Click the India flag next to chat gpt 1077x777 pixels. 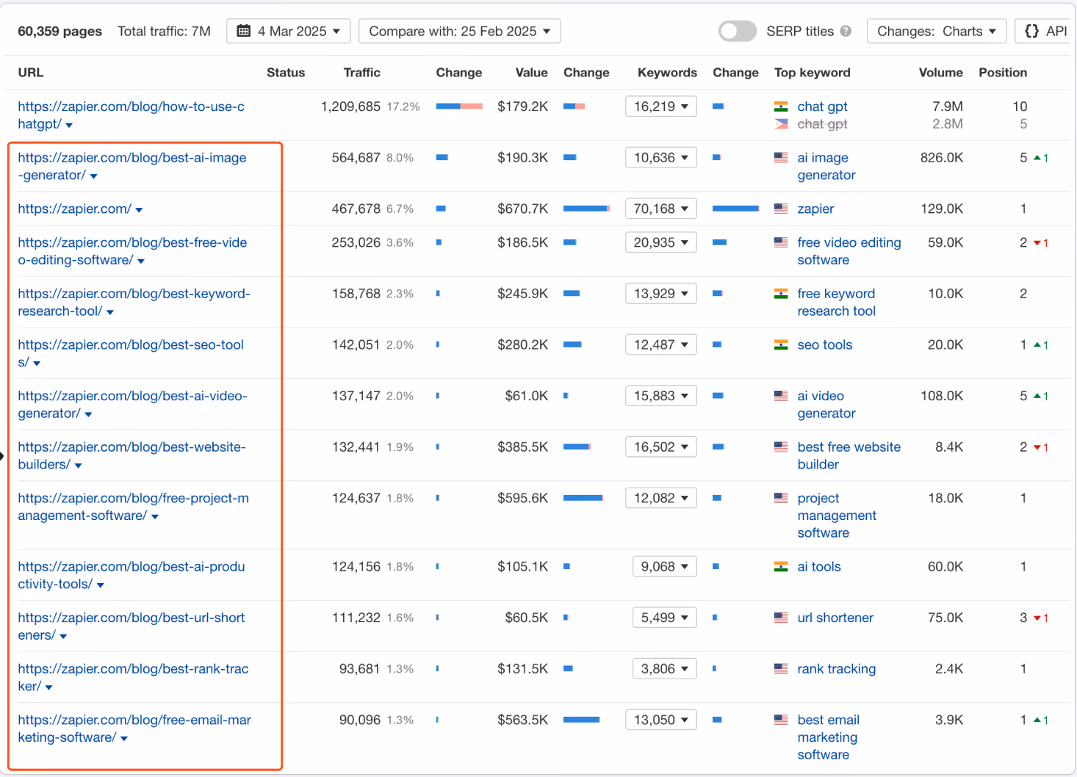(x=781, y=106)
